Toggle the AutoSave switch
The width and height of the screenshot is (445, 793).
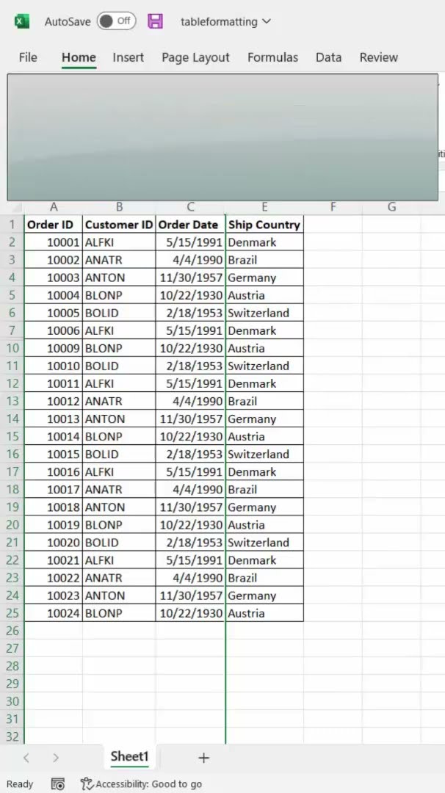[x=116, y=21]
